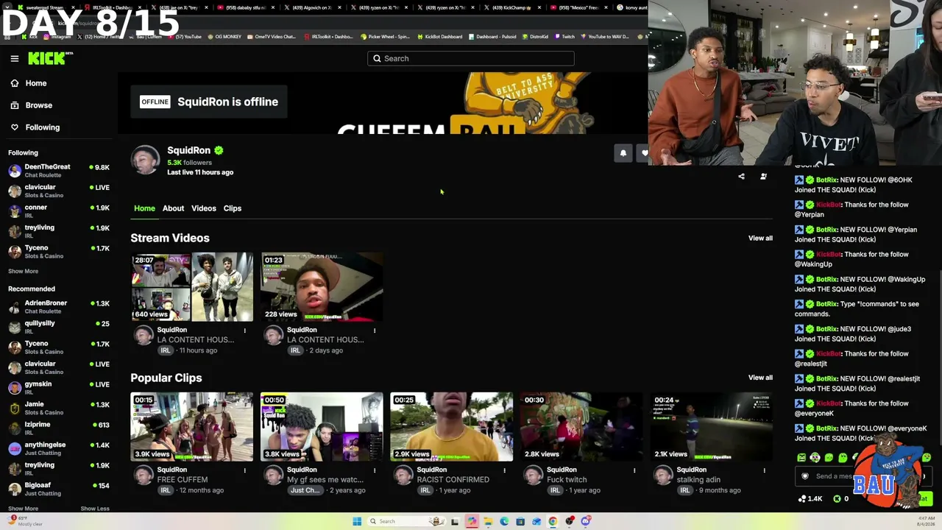Expand Following list with Show More
The width and height of the screenshot is (942, 530).
coord(23,271)
